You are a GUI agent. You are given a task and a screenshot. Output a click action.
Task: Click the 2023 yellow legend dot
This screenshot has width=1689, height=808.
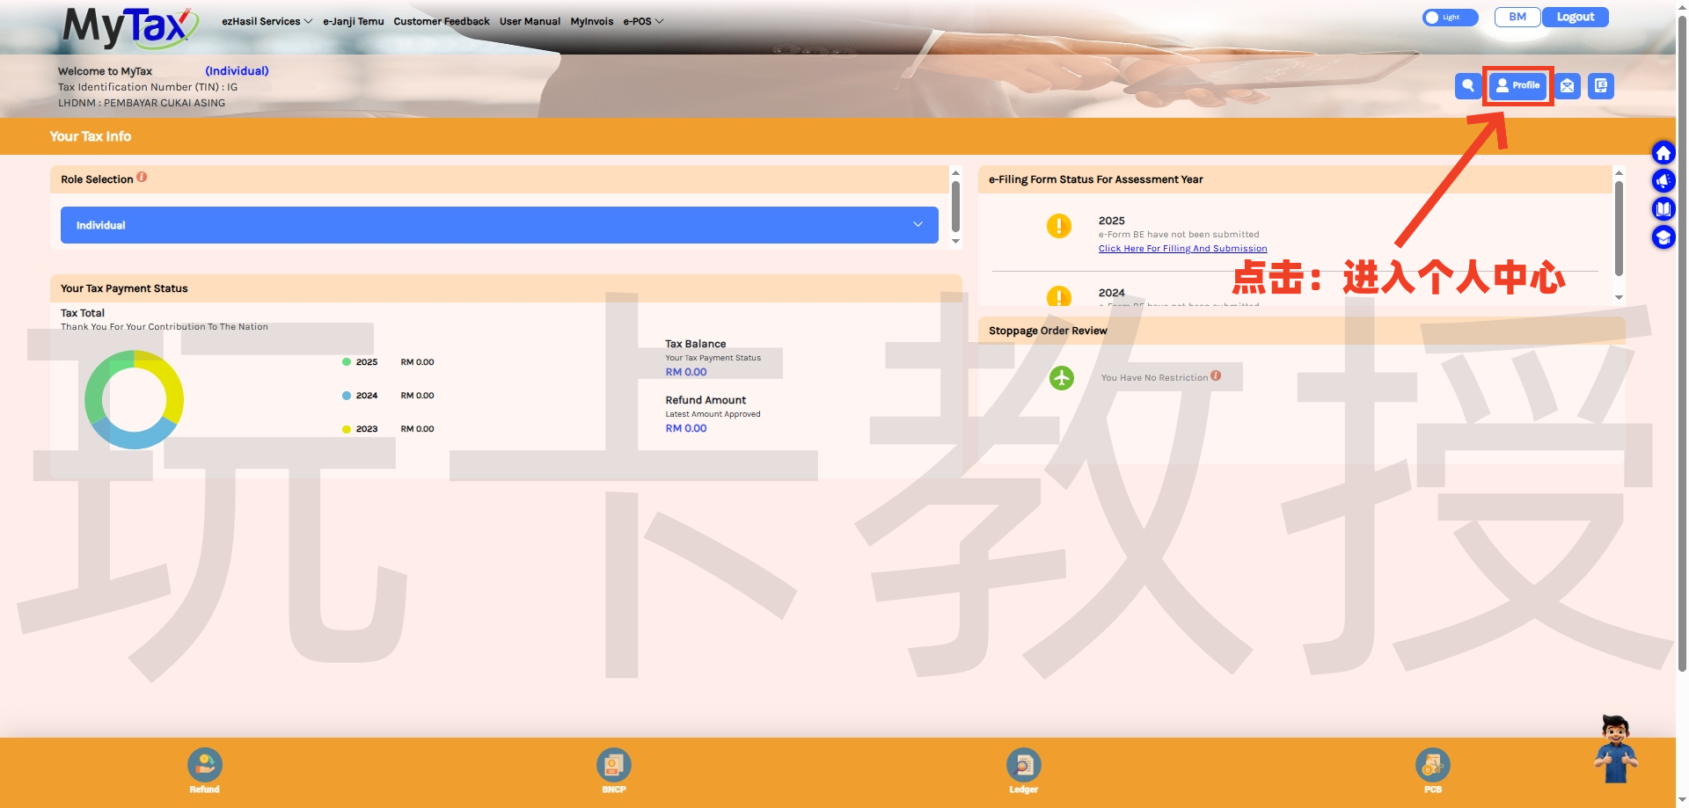coord(347,429)
